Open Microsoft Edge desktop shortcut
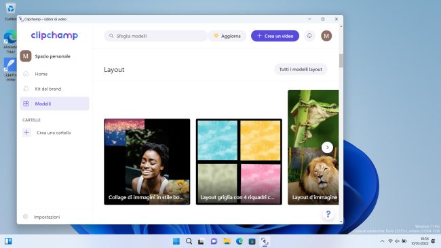The height and width of the screenshot is (248, 441). click(x=10, y=41)
